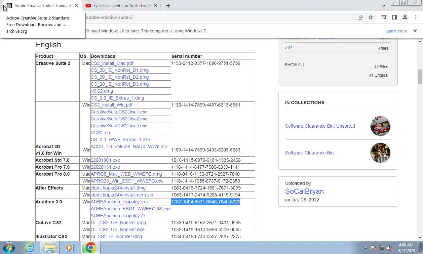This screenshot has width=423, height=254.
Task: Download clamchop-x244-install.dmg
Action: tap(118, 188)
